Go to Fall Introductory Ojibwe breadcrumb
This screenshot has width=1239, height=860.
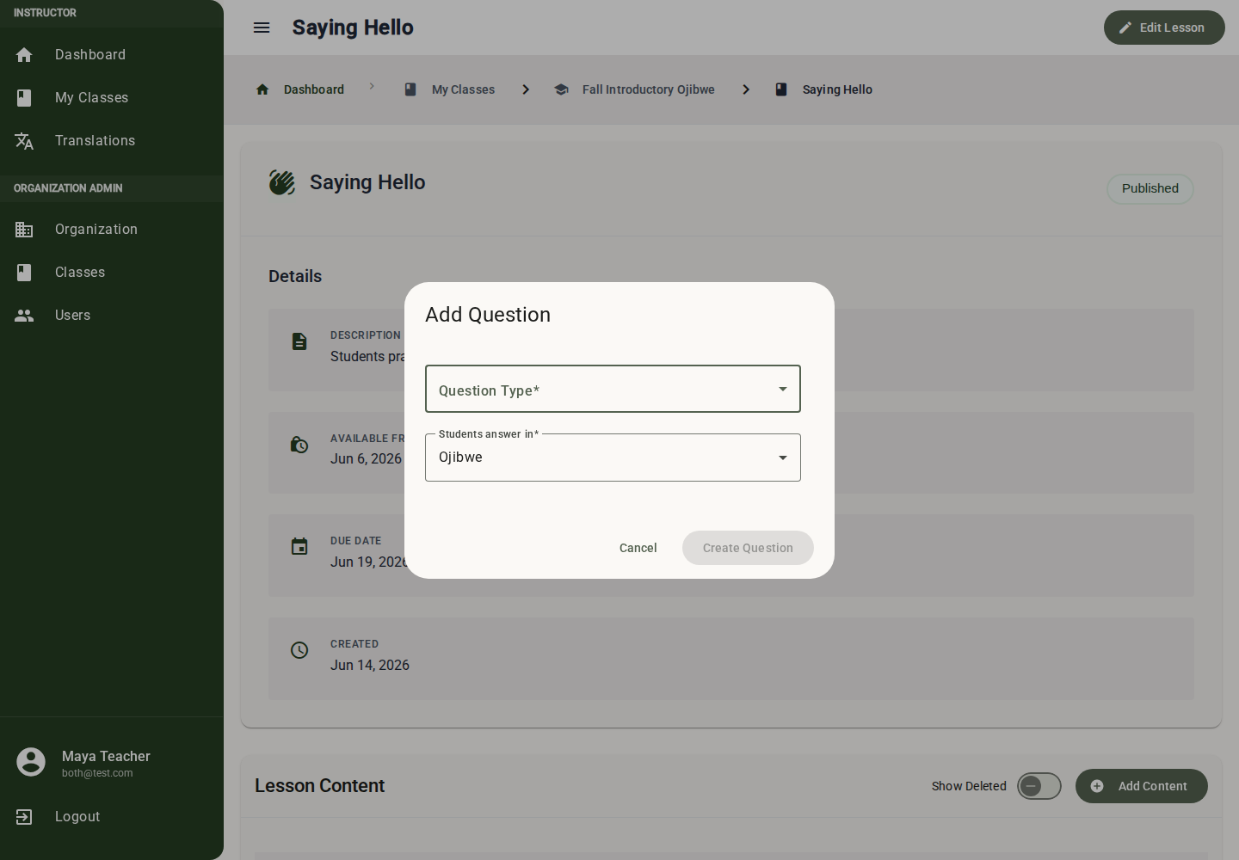tap(649, 89)
